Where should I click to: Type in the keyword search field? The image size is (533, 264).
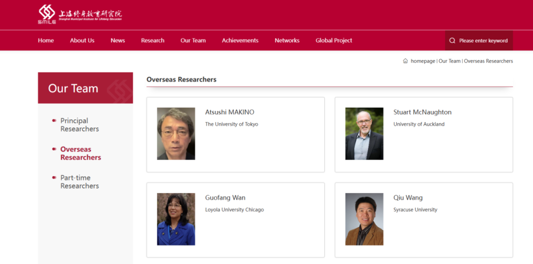tap(483, 41)
